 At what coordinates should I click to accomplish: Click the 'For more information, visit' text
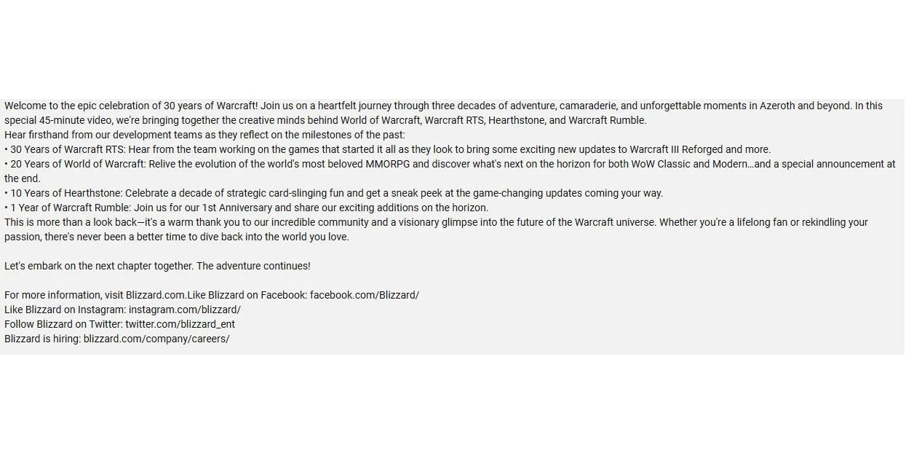coord(63,295)
